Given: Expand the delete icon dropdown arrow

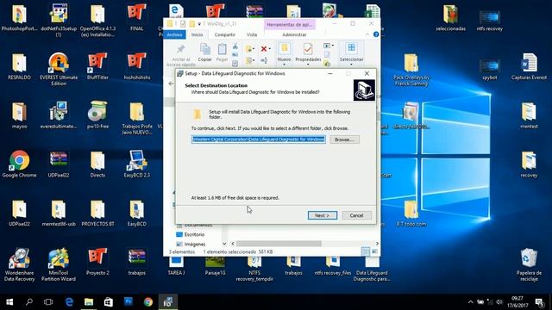Looking at the screenshot, I should click(270, 49).
